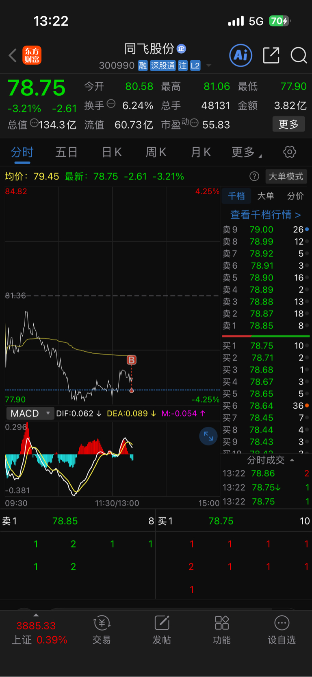Select the 大单 tab
Image resolution: width=312 pixels, height=677 pixels.
(266, 196)
